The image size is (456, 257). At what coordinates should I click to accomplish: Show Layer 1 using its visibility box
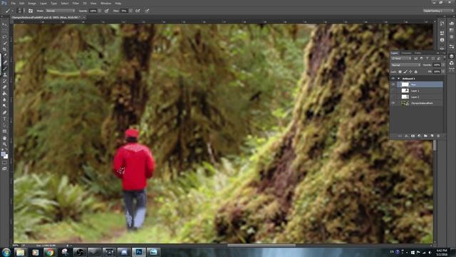tap(393, 91)
